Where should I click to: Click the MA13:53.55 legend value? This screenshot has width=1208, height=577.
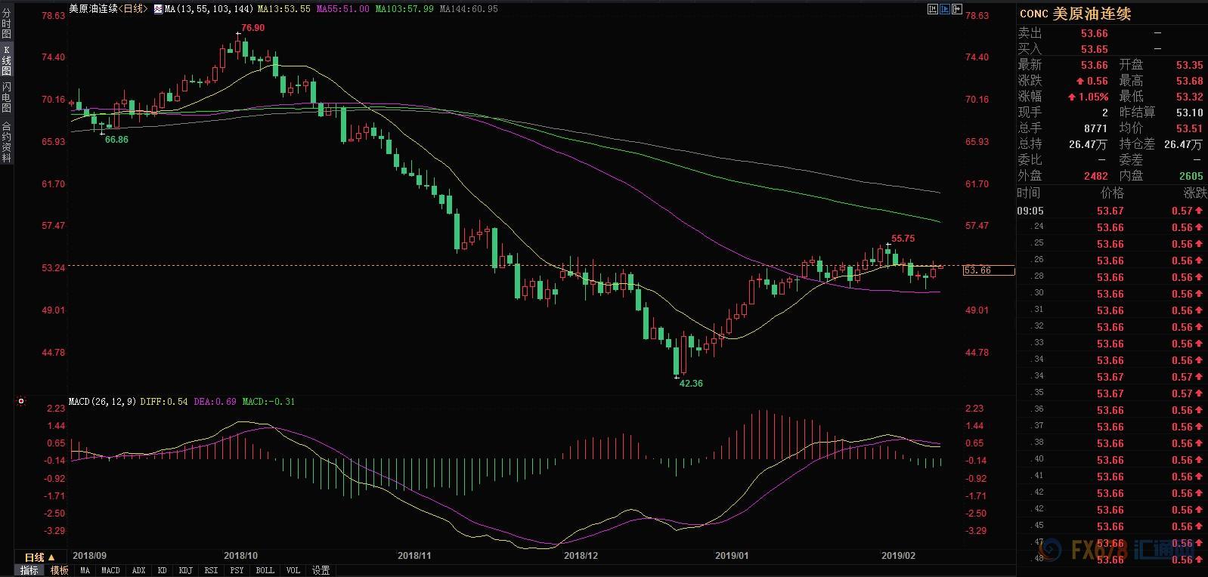[283, 9]
